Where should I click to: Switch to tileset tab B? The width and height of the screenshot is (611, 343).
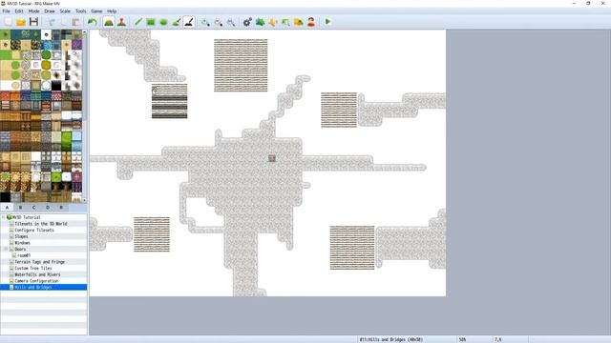(21, 208)
